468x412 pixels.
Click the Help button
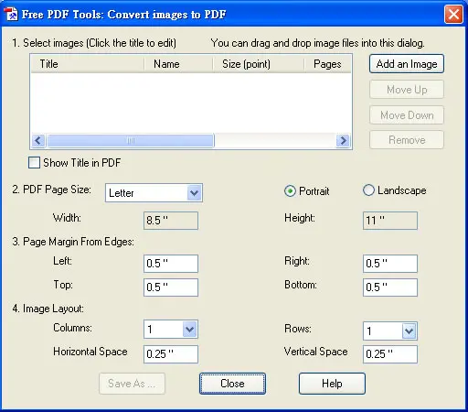tap(332, 384)
